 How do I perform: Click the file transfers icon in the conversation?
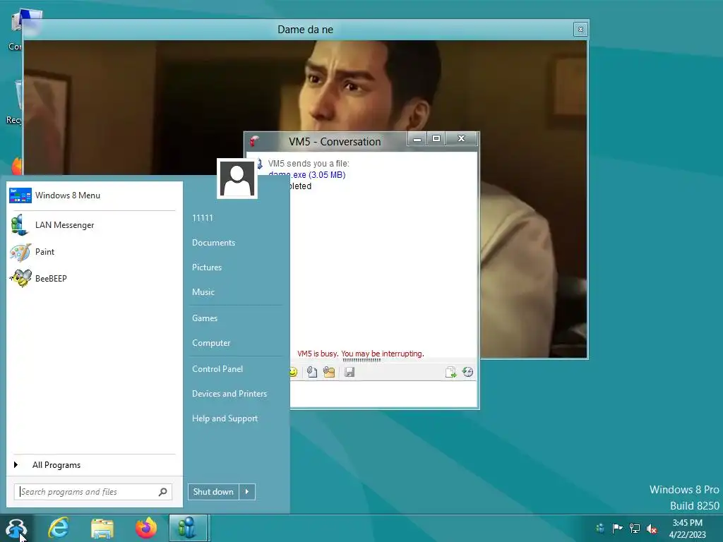[x=450, y=372]
